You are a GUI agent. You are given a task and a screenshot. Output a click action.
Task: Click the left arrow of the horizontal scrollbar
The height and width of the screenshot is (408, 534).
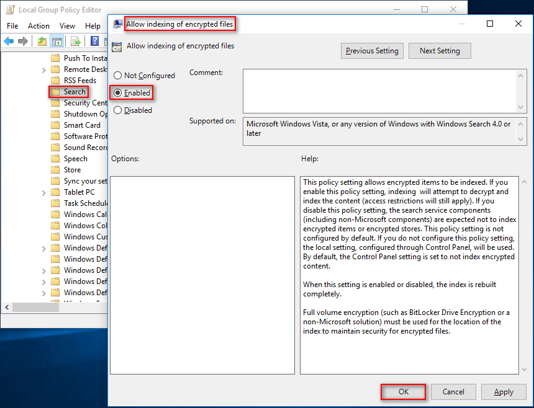pyautogui.click(x=7, y=307)
